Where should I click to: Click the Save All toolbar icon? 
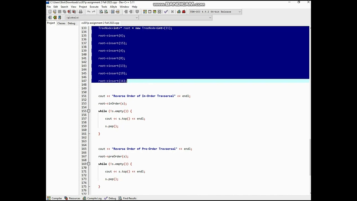[x=64, y=12]
